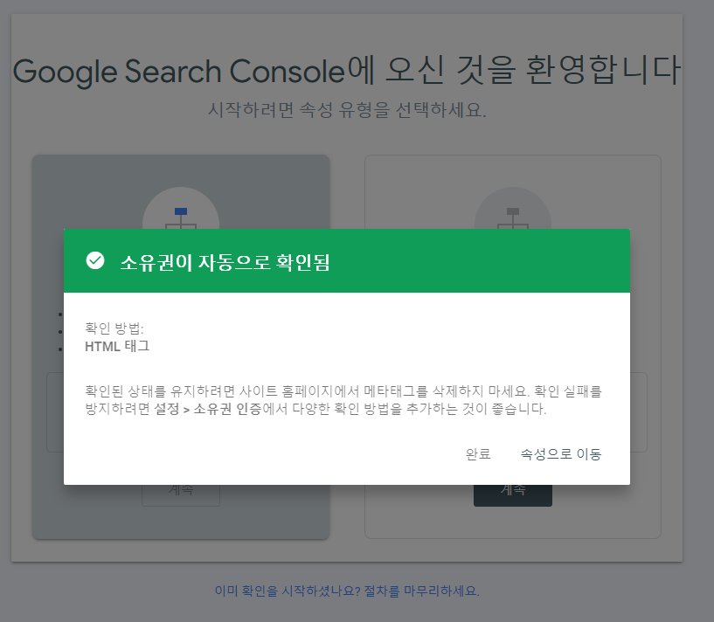Click the 속성으로 이동 button

tap(560, 454)
